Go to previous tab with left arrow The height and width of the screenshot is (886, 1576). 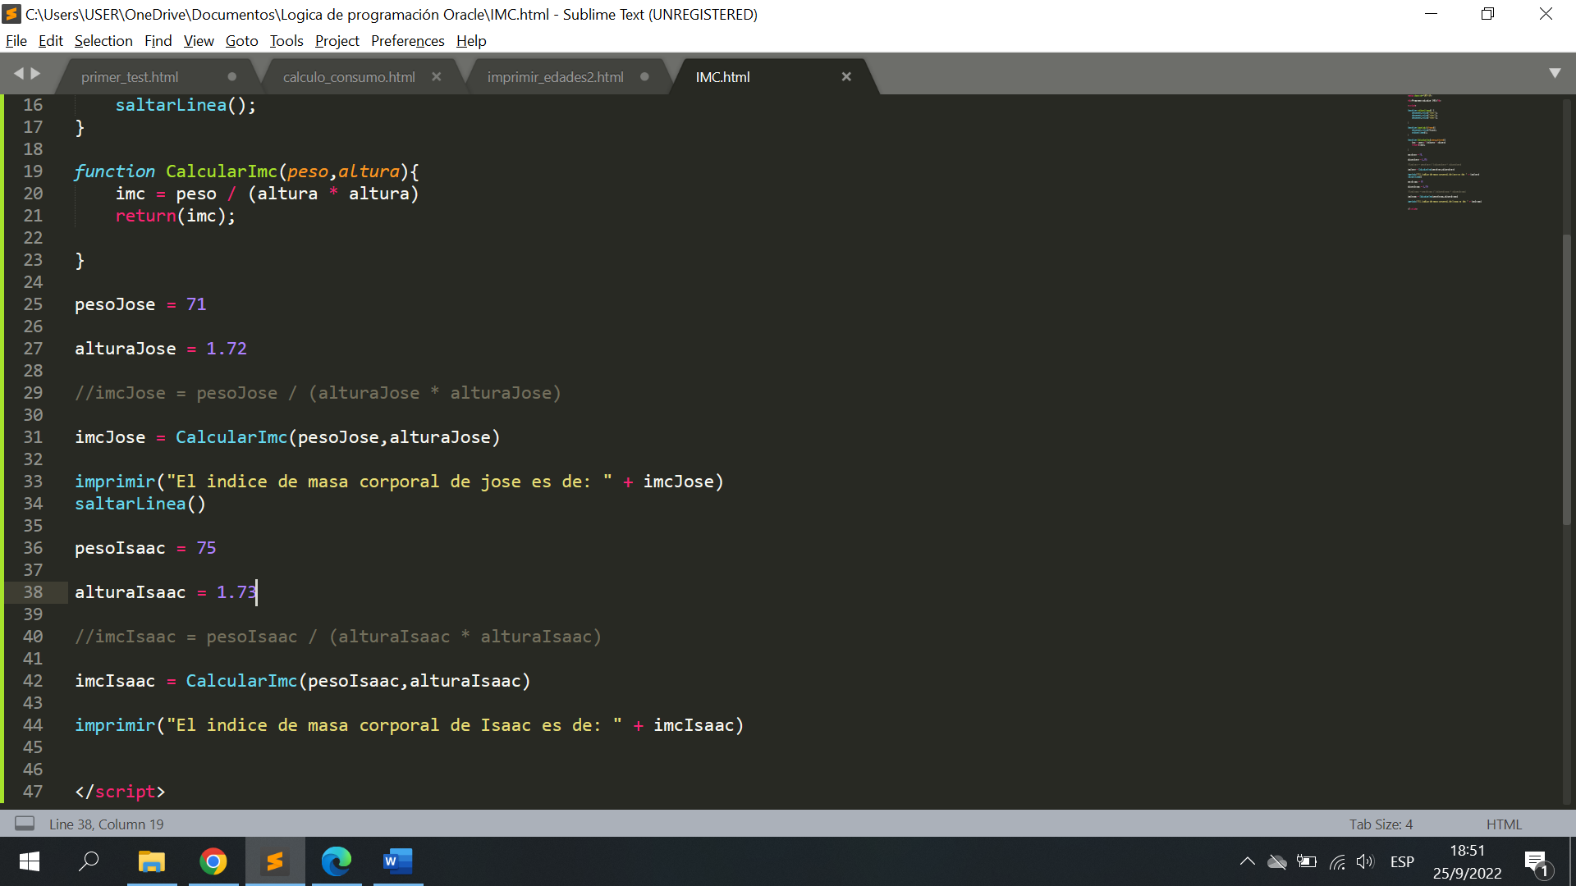18,74
